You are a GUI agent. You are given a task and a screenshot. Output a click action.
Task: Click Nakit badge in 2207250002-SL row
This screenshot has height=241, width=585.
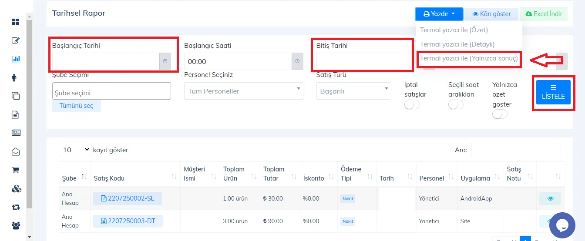click(x=348, y=198)
